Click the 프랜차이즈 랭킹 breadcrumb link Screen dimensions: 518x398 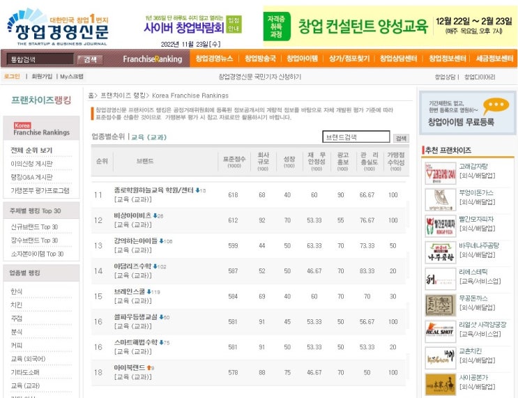coord(123,95)
